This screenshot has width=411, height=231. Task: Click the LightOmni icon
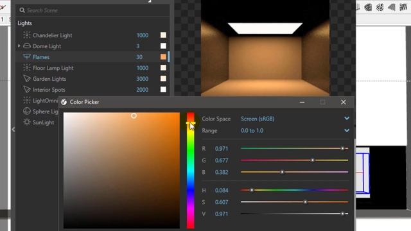click(x=27, y=100)
